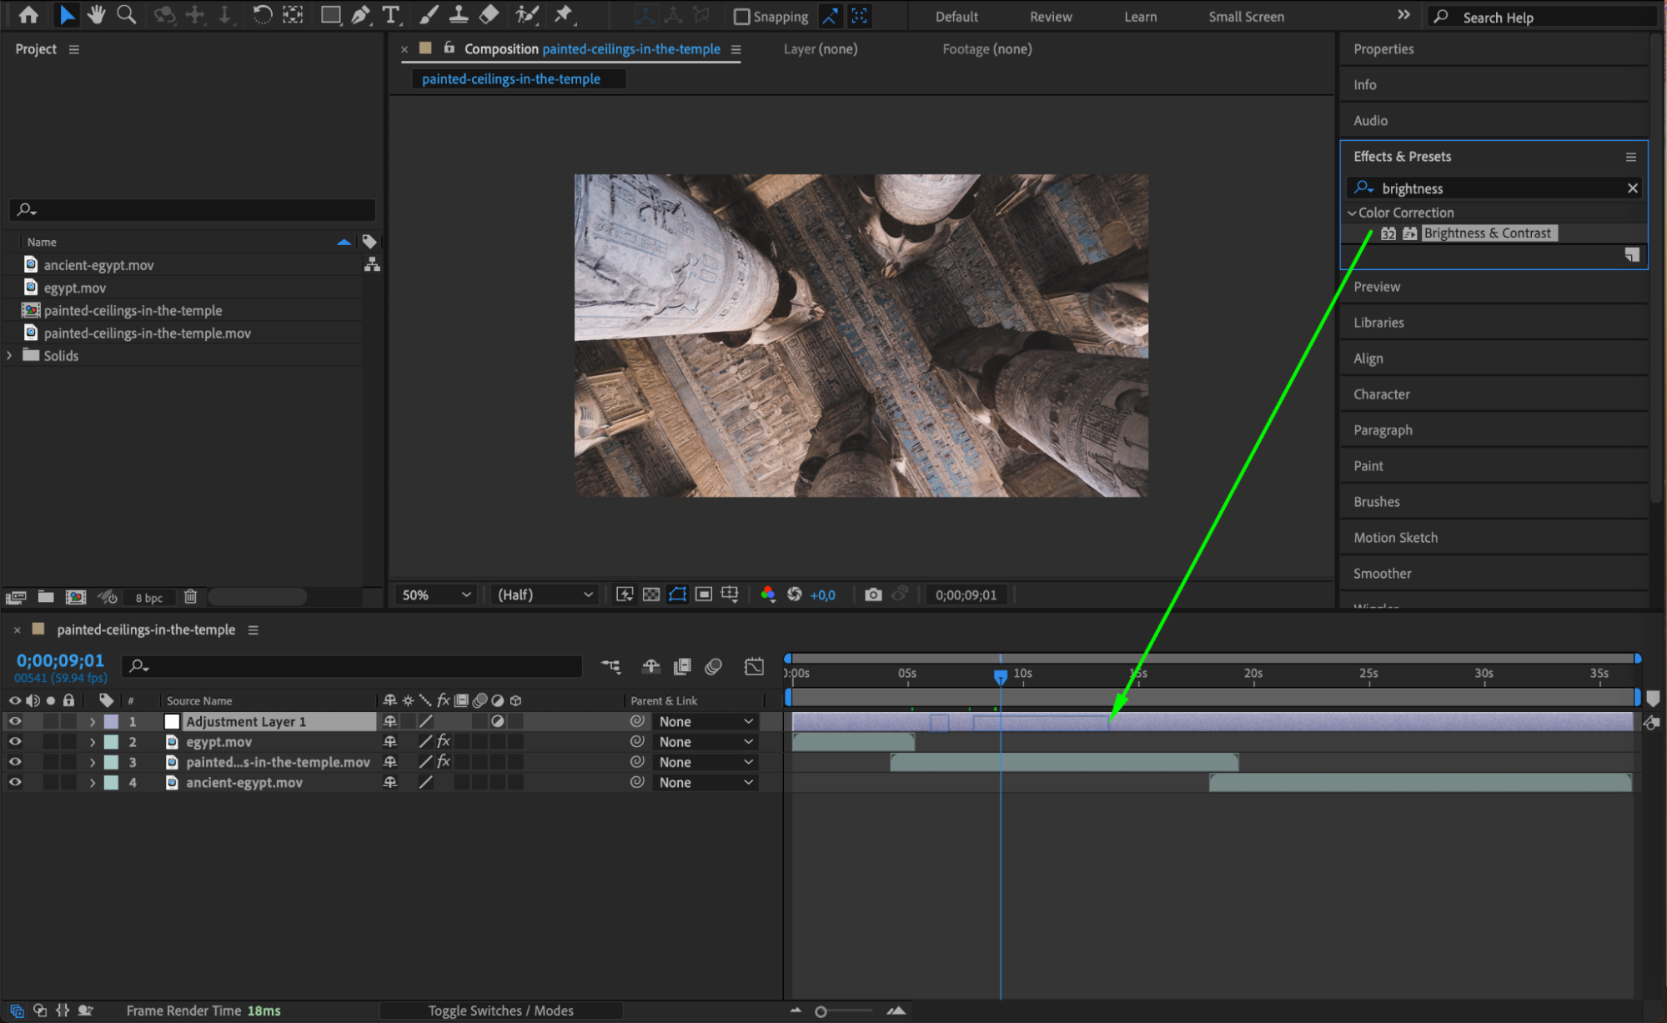Click the trash icon in Project panel
The width and height of the screenshot is (1667, 1023).
pyautogui.click(x=190, y=596)
